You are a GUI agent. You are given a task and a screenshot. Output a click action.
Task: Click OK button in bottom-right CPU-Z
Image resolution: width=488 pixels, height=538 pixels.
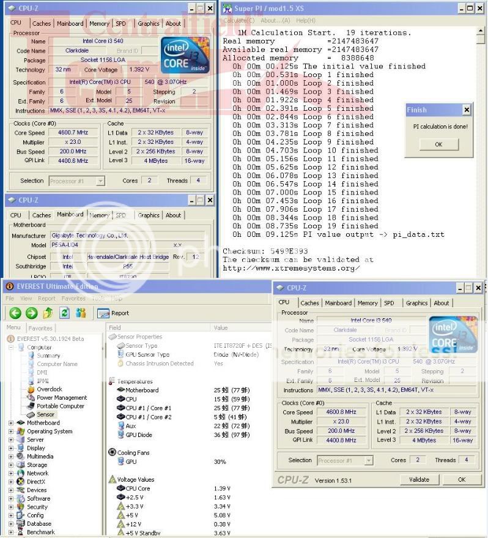coord(462,480)
